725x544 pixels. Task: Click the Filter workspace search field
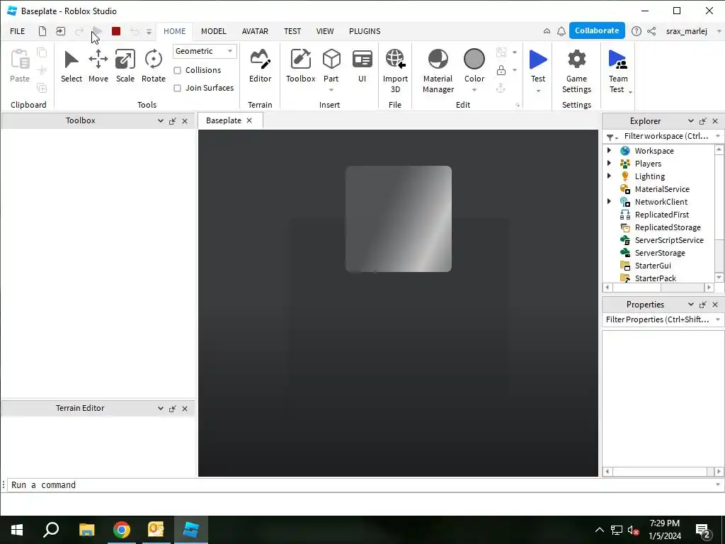click(x=666, y=136)
